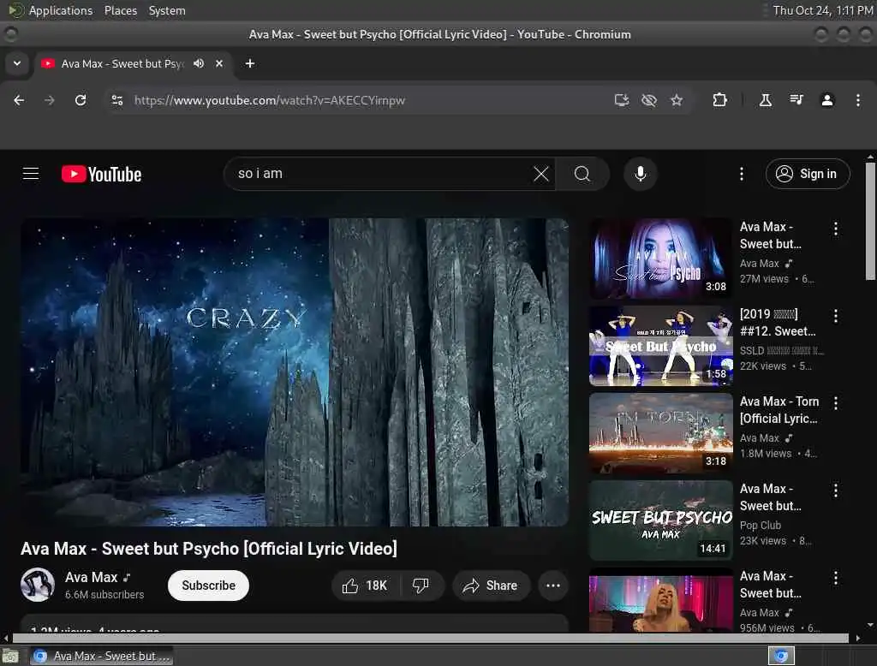Dislike the video with thumbs down
The image size is (877, 666).
[x=421, y=586]
